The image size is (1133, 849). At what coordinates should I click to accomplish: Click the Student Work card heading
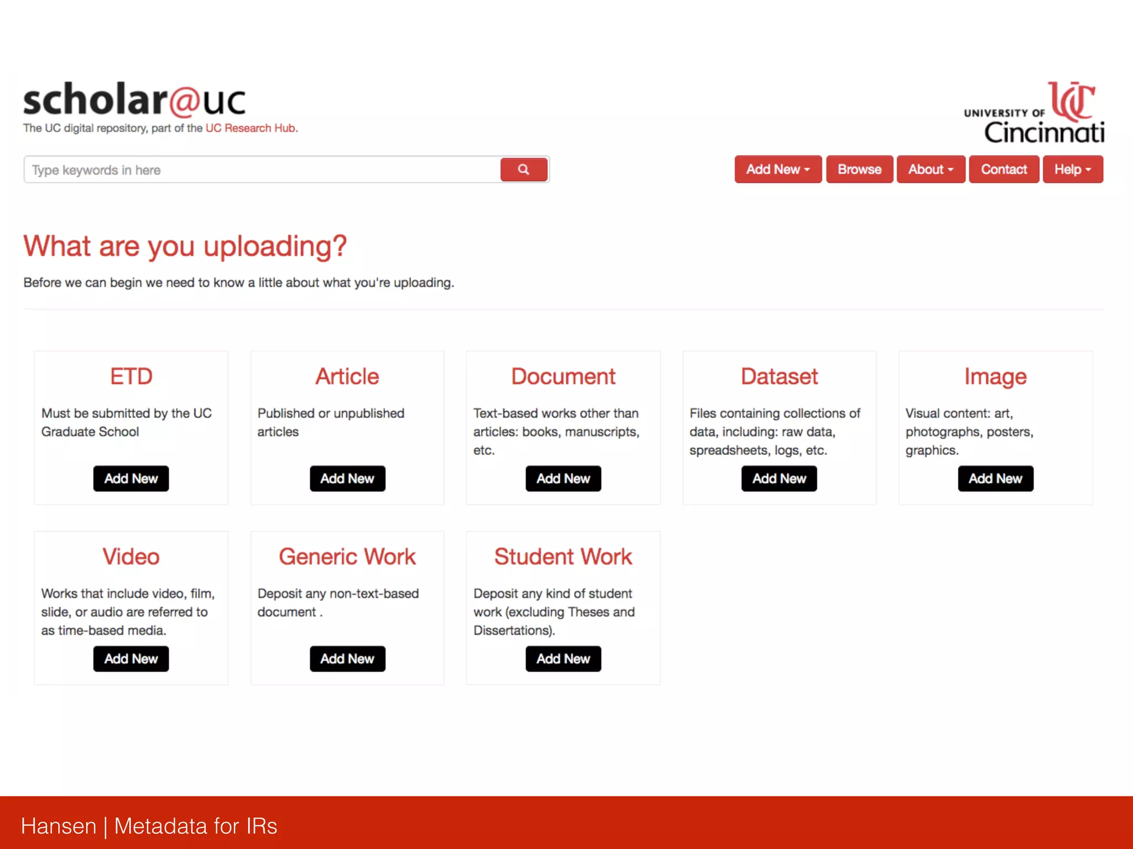[x=563, y=557]
